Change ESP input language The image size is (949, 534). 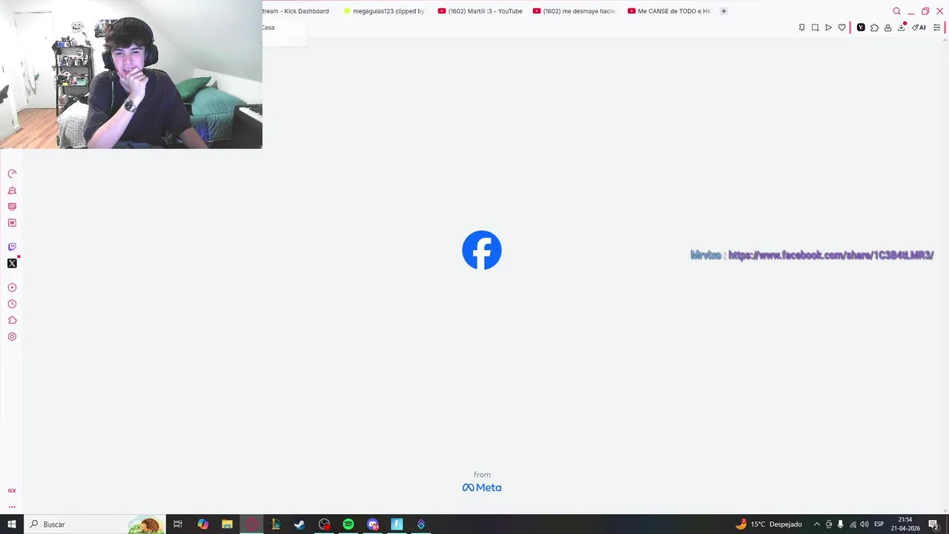[879, 524]
